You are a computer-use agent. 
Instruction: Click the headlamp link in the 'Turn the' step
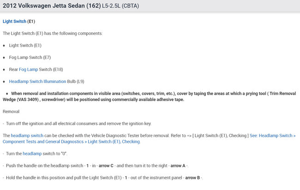tap(32, 154)
